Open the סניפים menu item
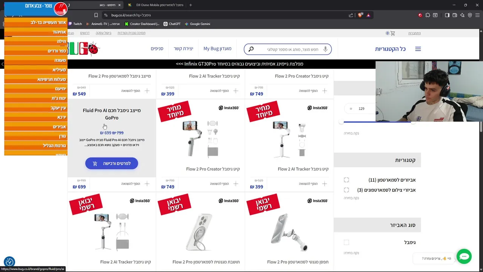Screen dimensions: 483x272 tap(157, 48)
